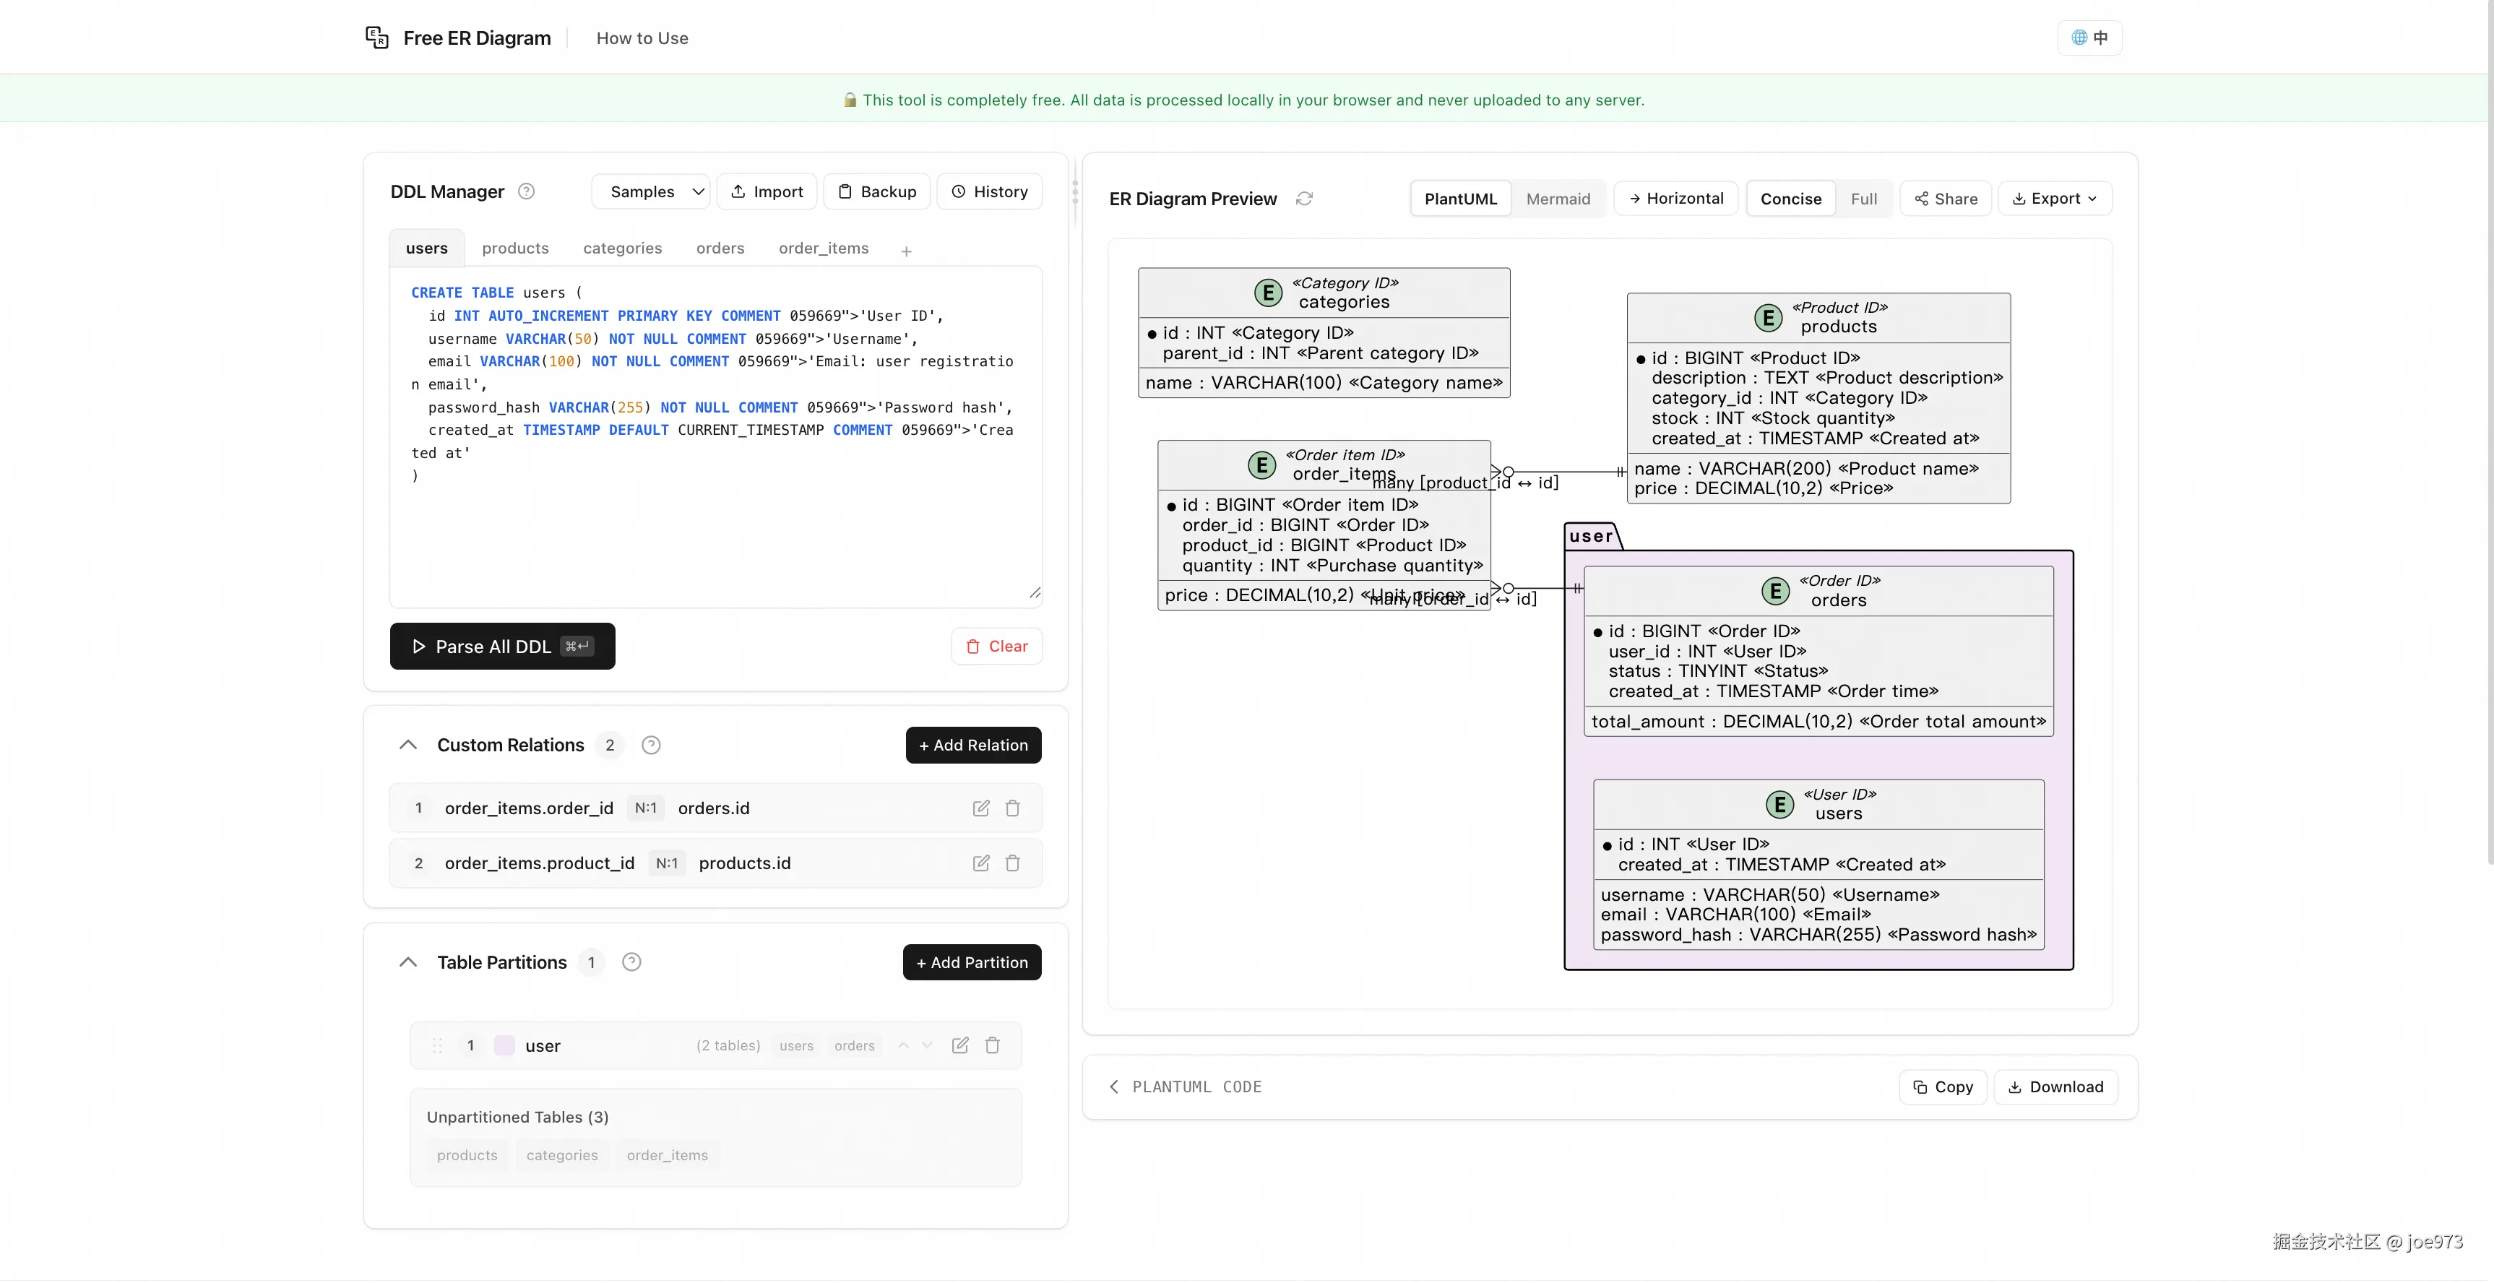
Task: Open the Export dropdown menu
Action: tap(2055, 199)
